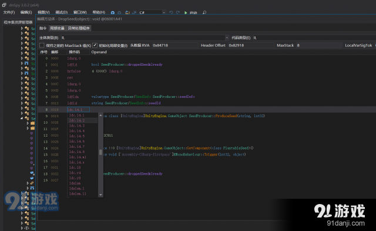This screenshot has height=231, width=376.
Task: Click the opcode list scrollbar thumb
Action: point(100,152)
